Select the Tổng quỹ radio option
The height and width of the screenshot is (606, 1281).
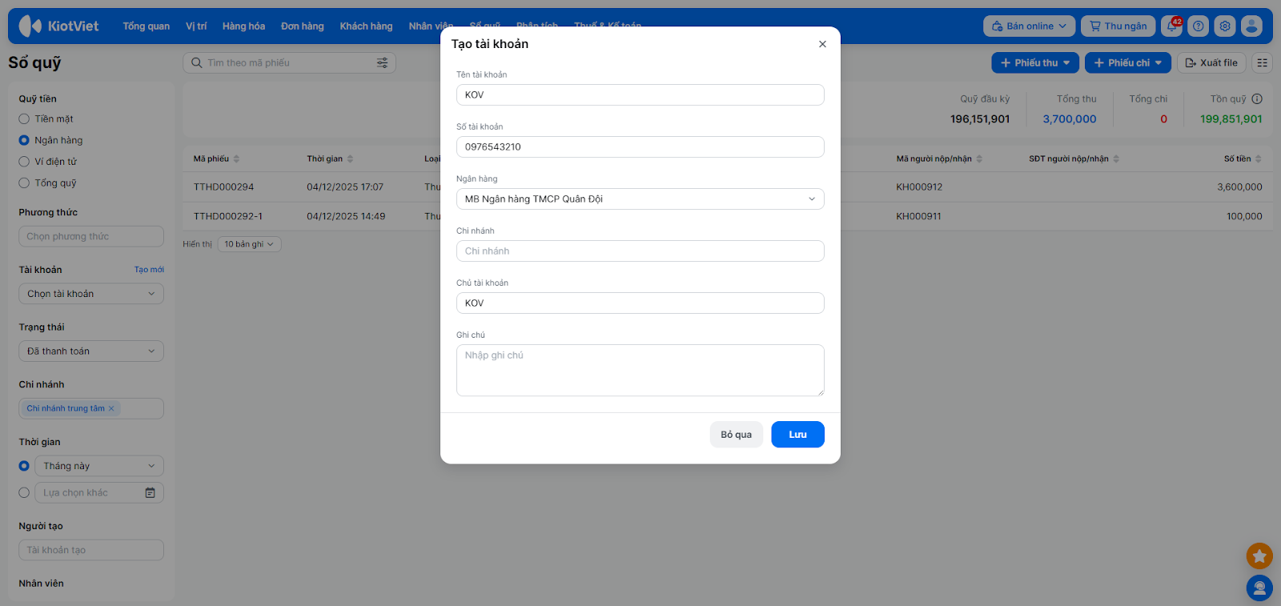click(x=24, y=183)
